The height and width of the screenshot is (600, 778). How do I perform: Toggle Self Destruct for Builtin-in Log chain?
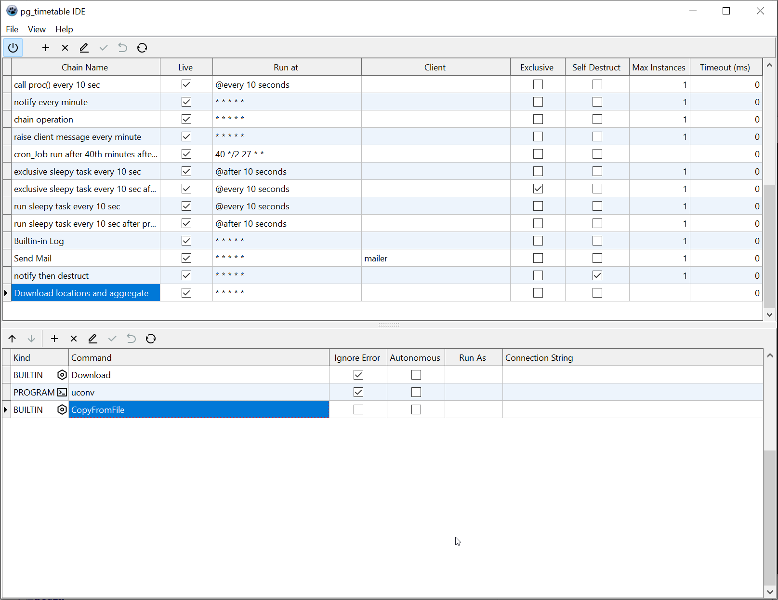(x=597, y=241)
